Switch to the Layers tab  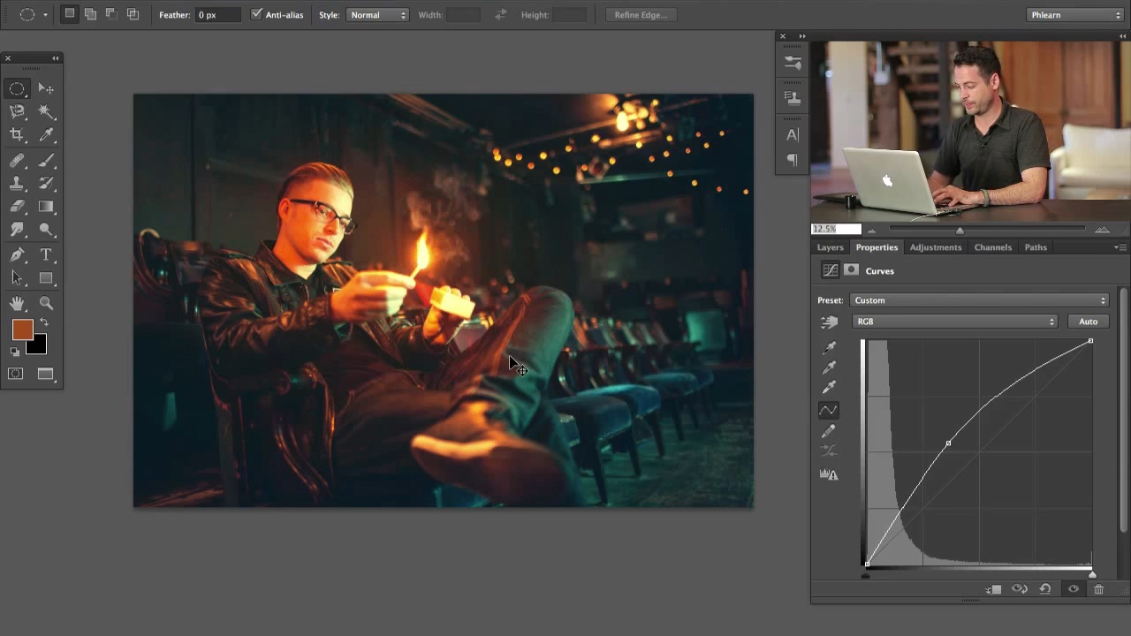pyautogui.click(x=830, y=247)
